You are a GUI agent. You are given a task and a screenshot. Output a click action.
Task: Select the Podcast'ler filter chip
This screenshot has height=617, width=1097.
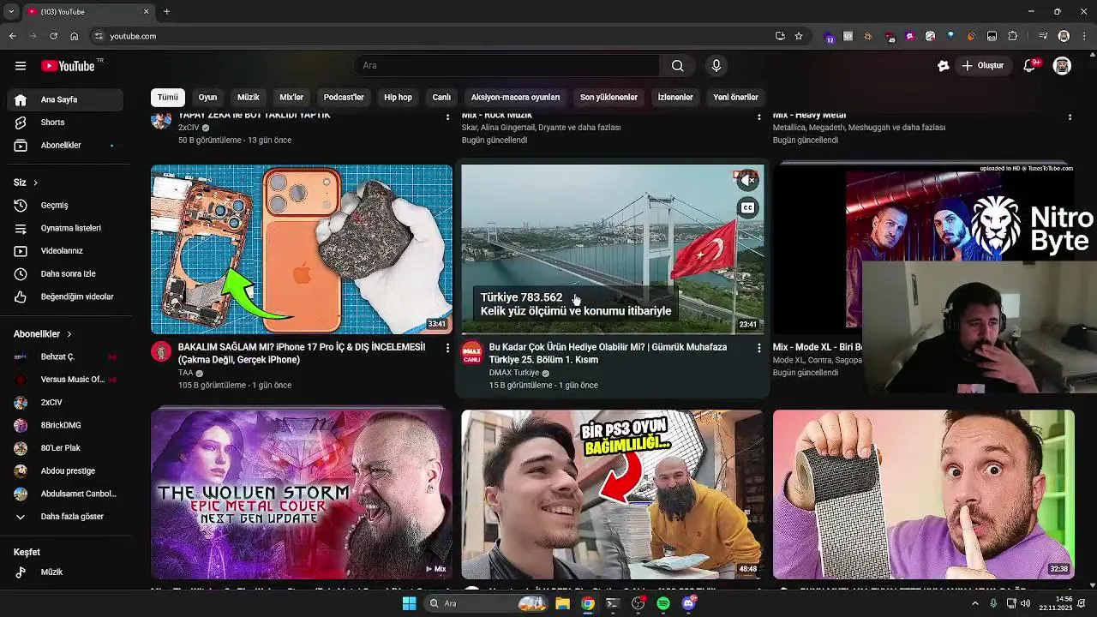point(344,98)
